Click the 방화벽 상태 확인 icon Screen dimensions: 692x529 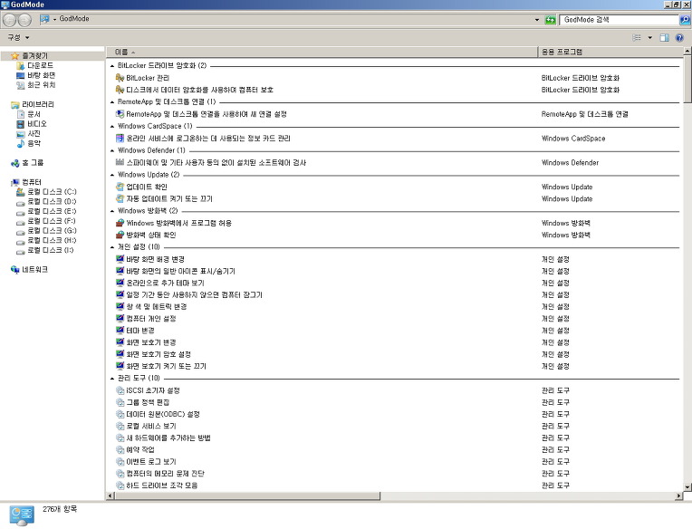pyautogui.click(x=120, y=235)
